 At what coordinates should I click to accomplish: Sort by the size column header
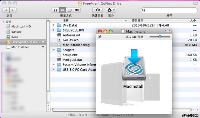pos(187,20)
